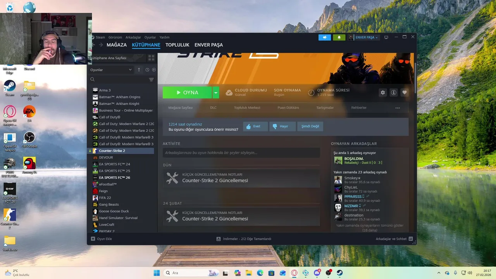Open Among Us desktop icon
Viewport: 496px width, 279px height.
click(x=29, y=165)
